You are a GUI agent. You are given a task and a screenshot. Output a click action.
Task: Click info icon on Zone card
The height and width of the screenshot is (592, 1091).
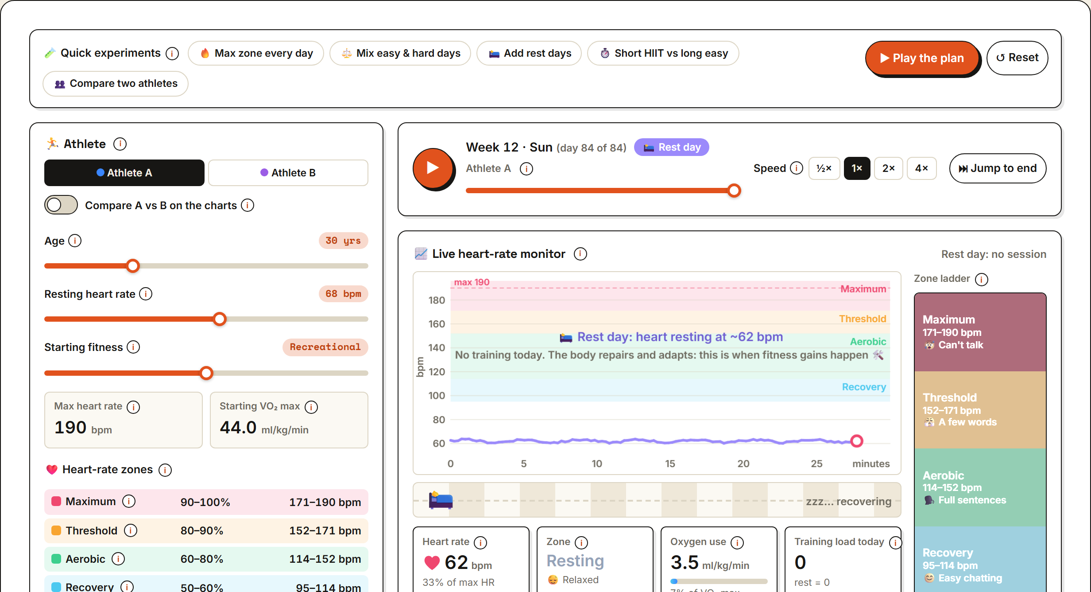click(x=581, y=542)
